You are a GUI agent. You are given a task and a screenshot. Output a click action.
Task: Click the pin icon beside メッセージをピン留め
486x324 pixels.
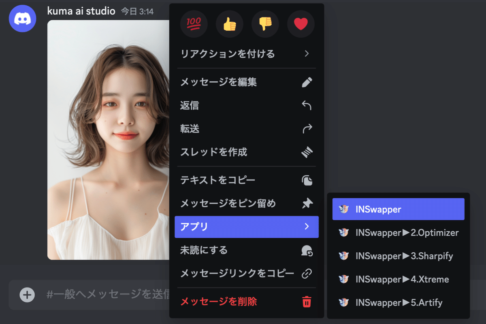(x=307, y=203)
